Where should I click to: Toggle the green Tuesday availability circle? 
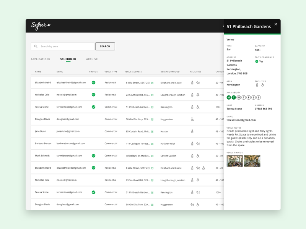[x=234, y=97]
